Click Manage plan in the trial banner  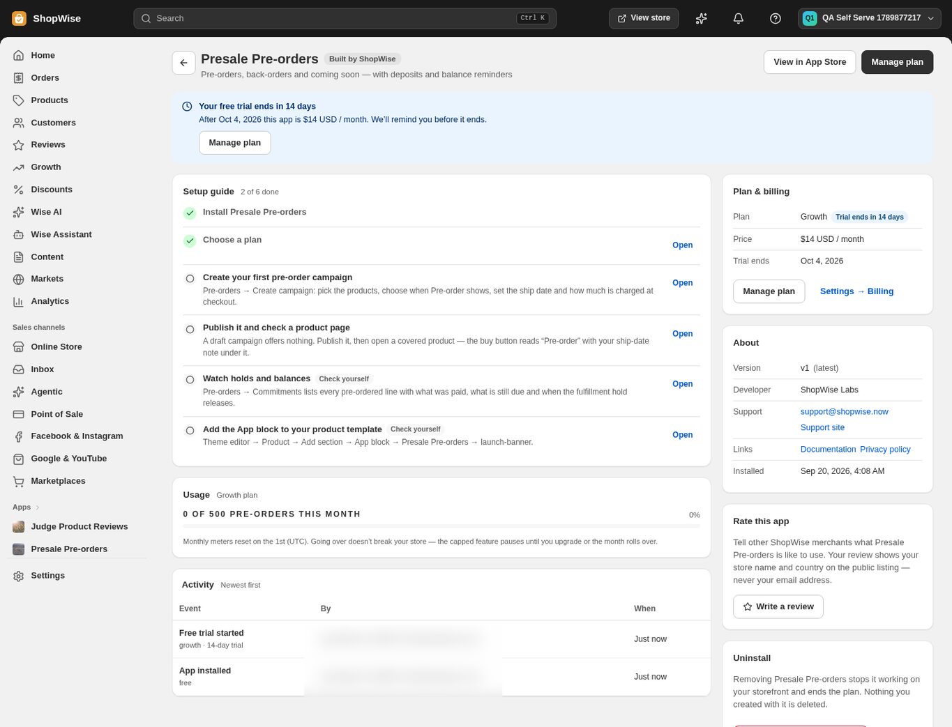coord(234,143)
